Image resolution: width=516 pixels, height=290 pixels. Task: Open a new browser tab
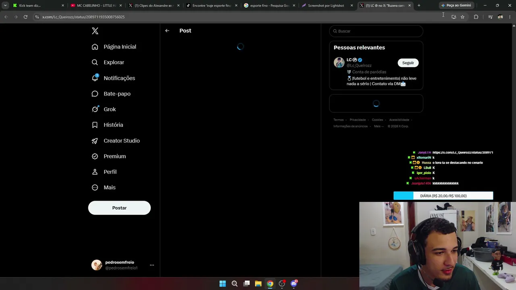coord(419,6)
